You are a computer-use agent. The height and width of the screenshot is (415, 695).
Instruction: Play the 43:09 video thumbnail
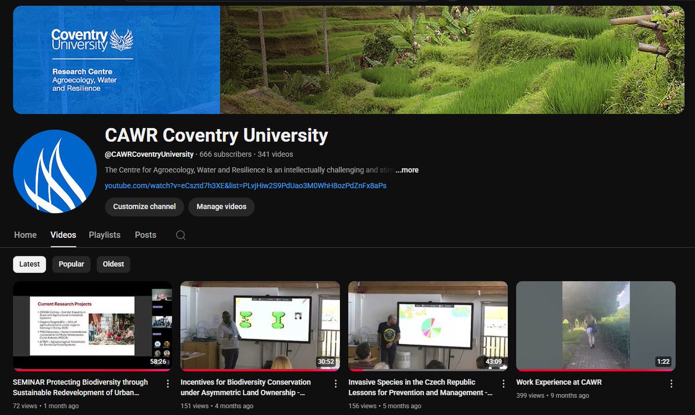click(428, 326)
